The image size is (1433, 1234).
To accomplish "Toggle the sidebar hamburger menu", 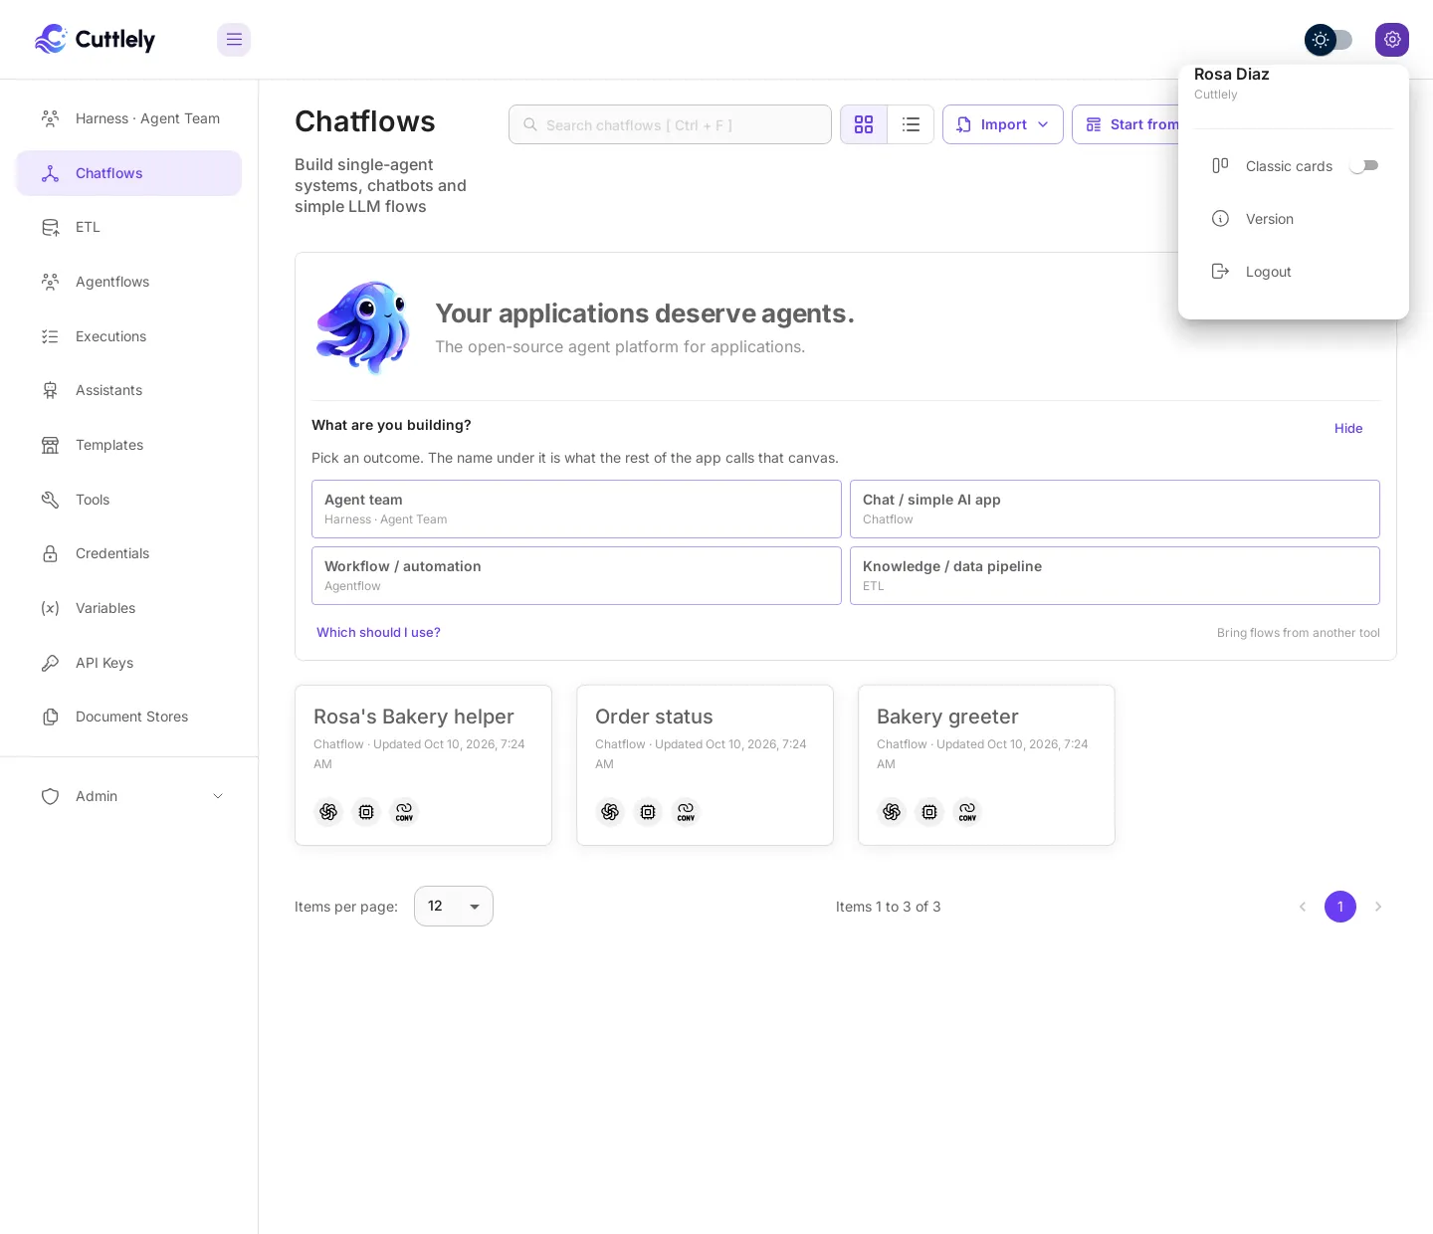I will (234, 40).
